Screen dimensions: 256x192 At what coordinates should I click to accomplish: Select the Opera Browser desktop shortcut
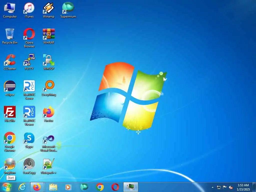coord(29,38)
